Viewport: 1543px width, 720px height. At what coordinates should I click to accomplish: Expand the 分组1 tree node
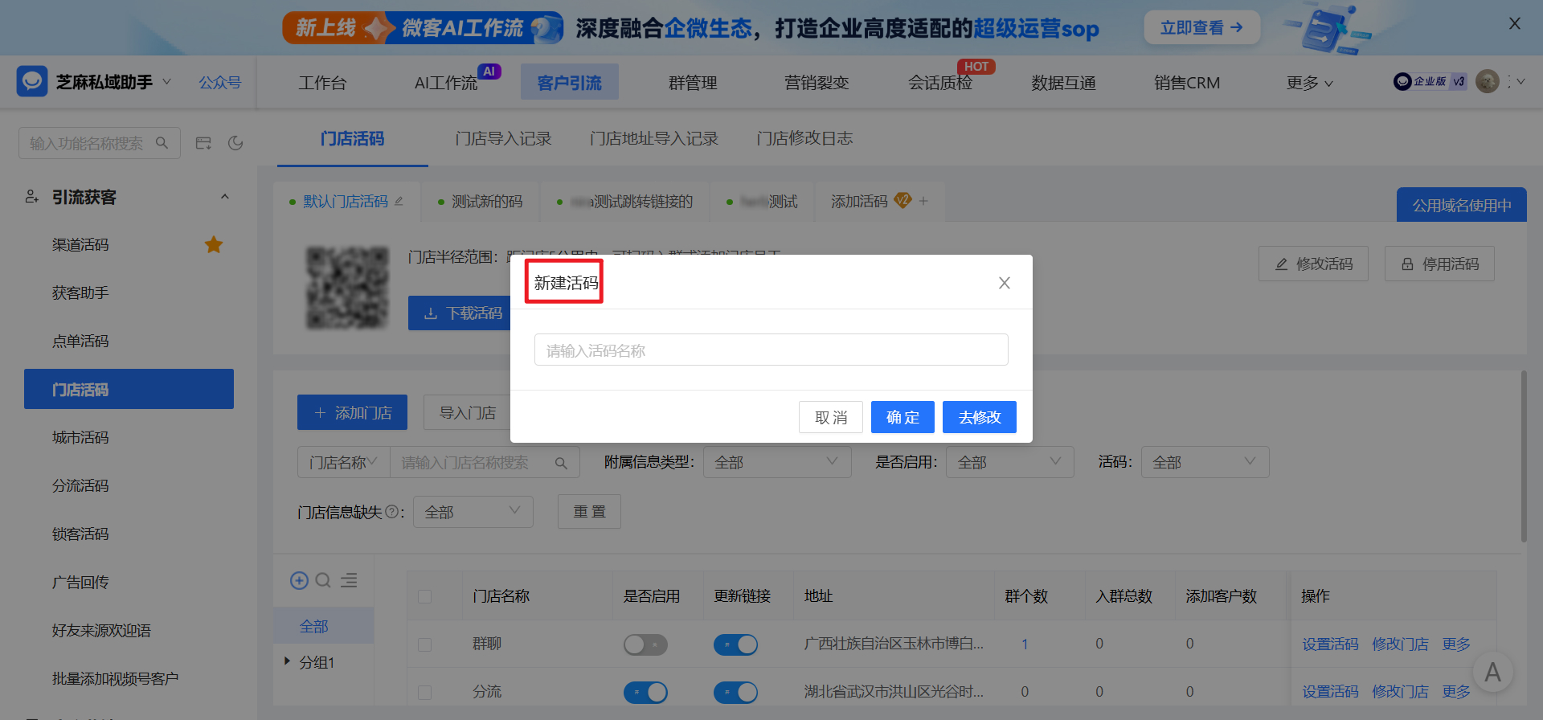pos(287,661)
